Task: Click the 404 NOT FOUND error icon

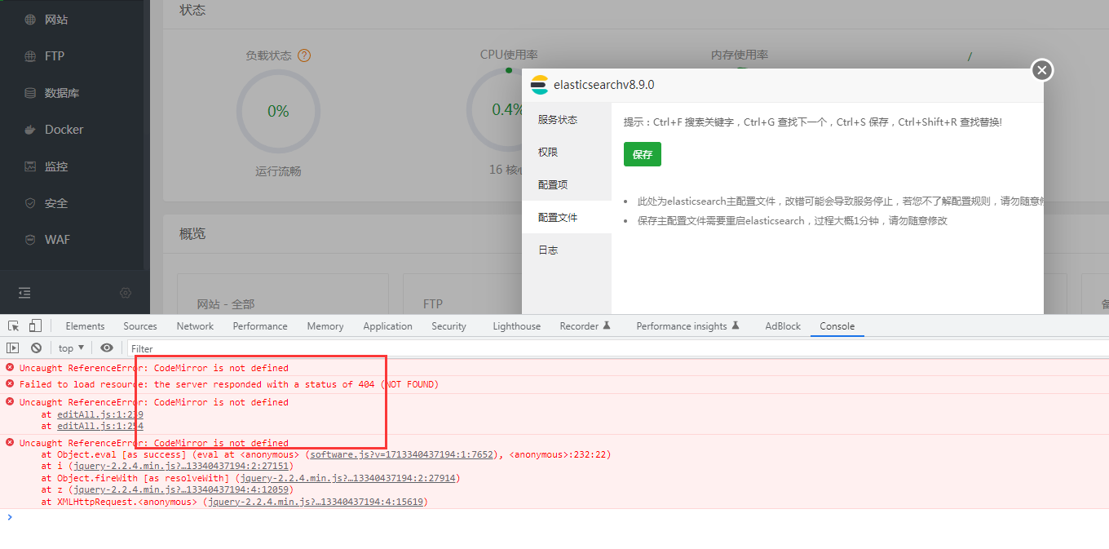Action: pos(10,383)
